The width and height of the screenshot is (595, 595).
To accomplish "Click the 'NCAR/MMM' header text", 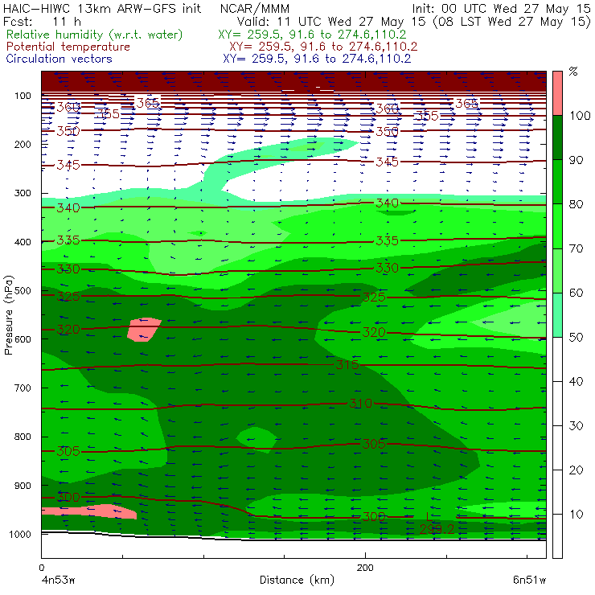I will pyautogui.click(x=255, y=8).
